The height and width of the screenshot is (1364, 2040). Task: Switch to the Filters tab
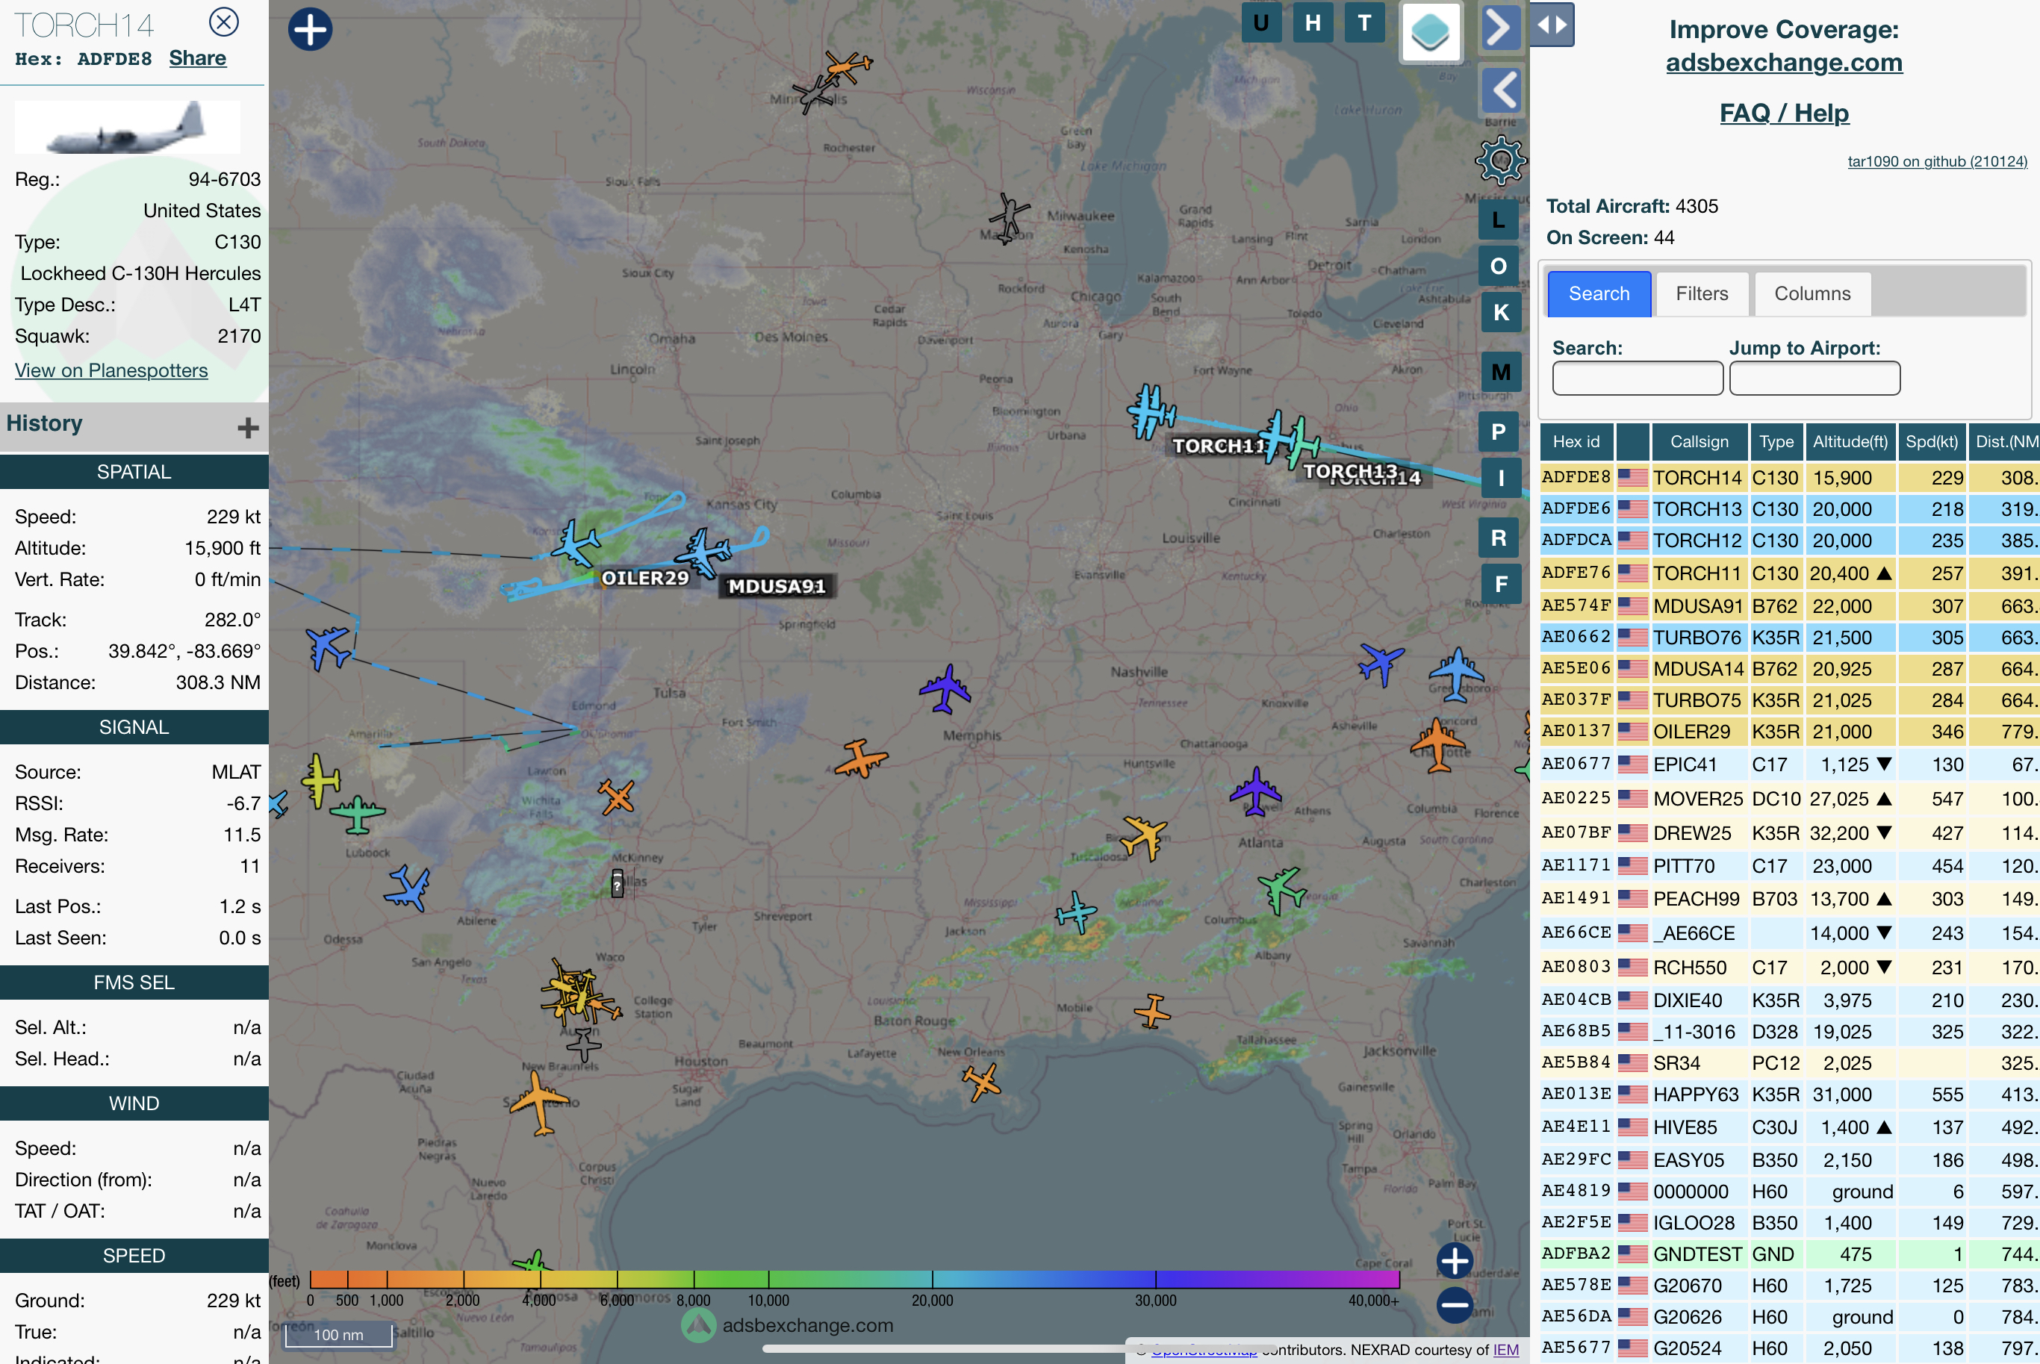(1702, 294)
